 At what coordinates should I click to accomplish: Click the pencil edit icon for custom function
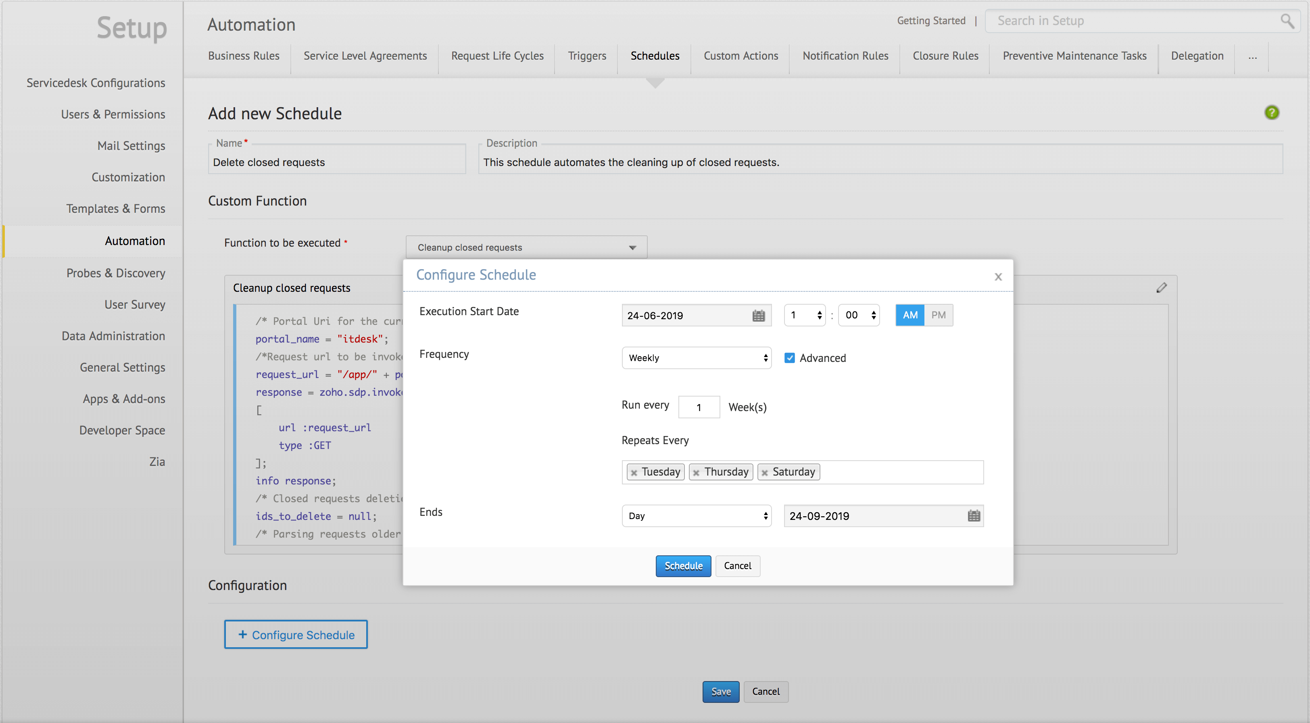1161,288
